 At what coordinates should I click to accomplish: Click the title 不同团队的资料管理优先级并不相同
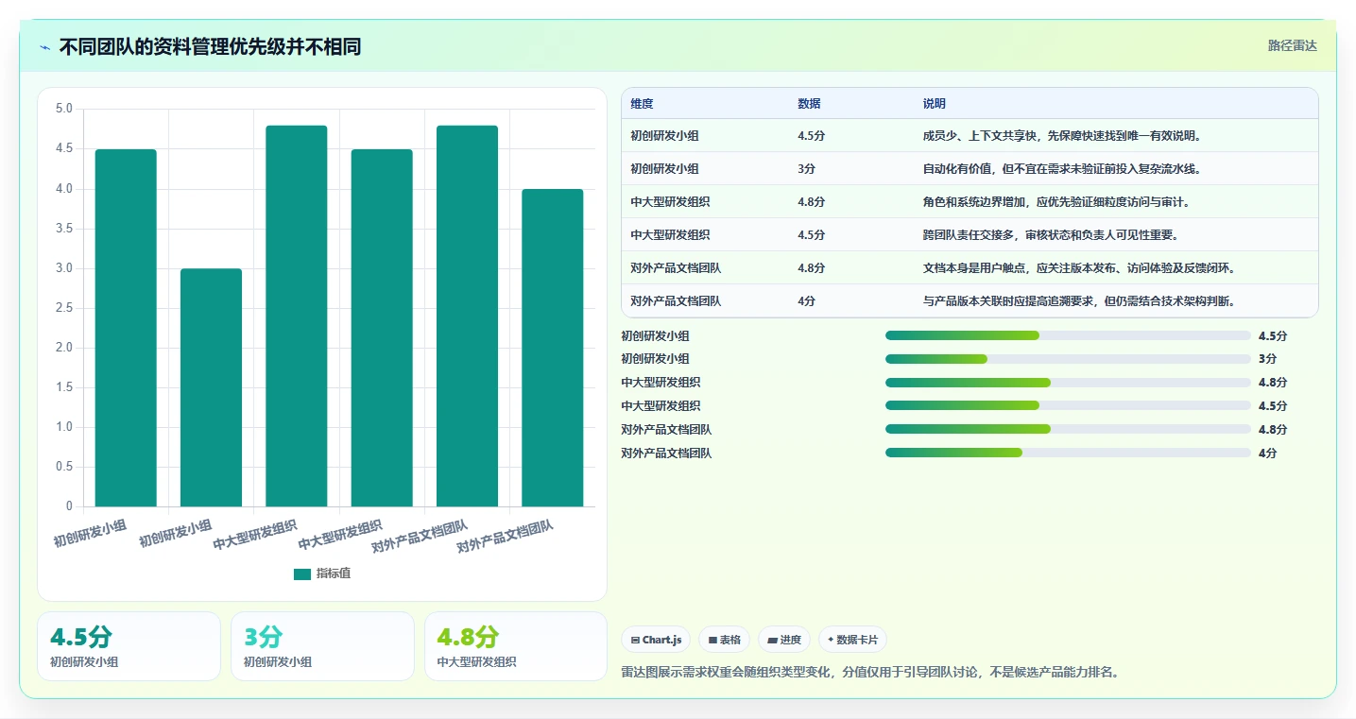coord(210,47)
